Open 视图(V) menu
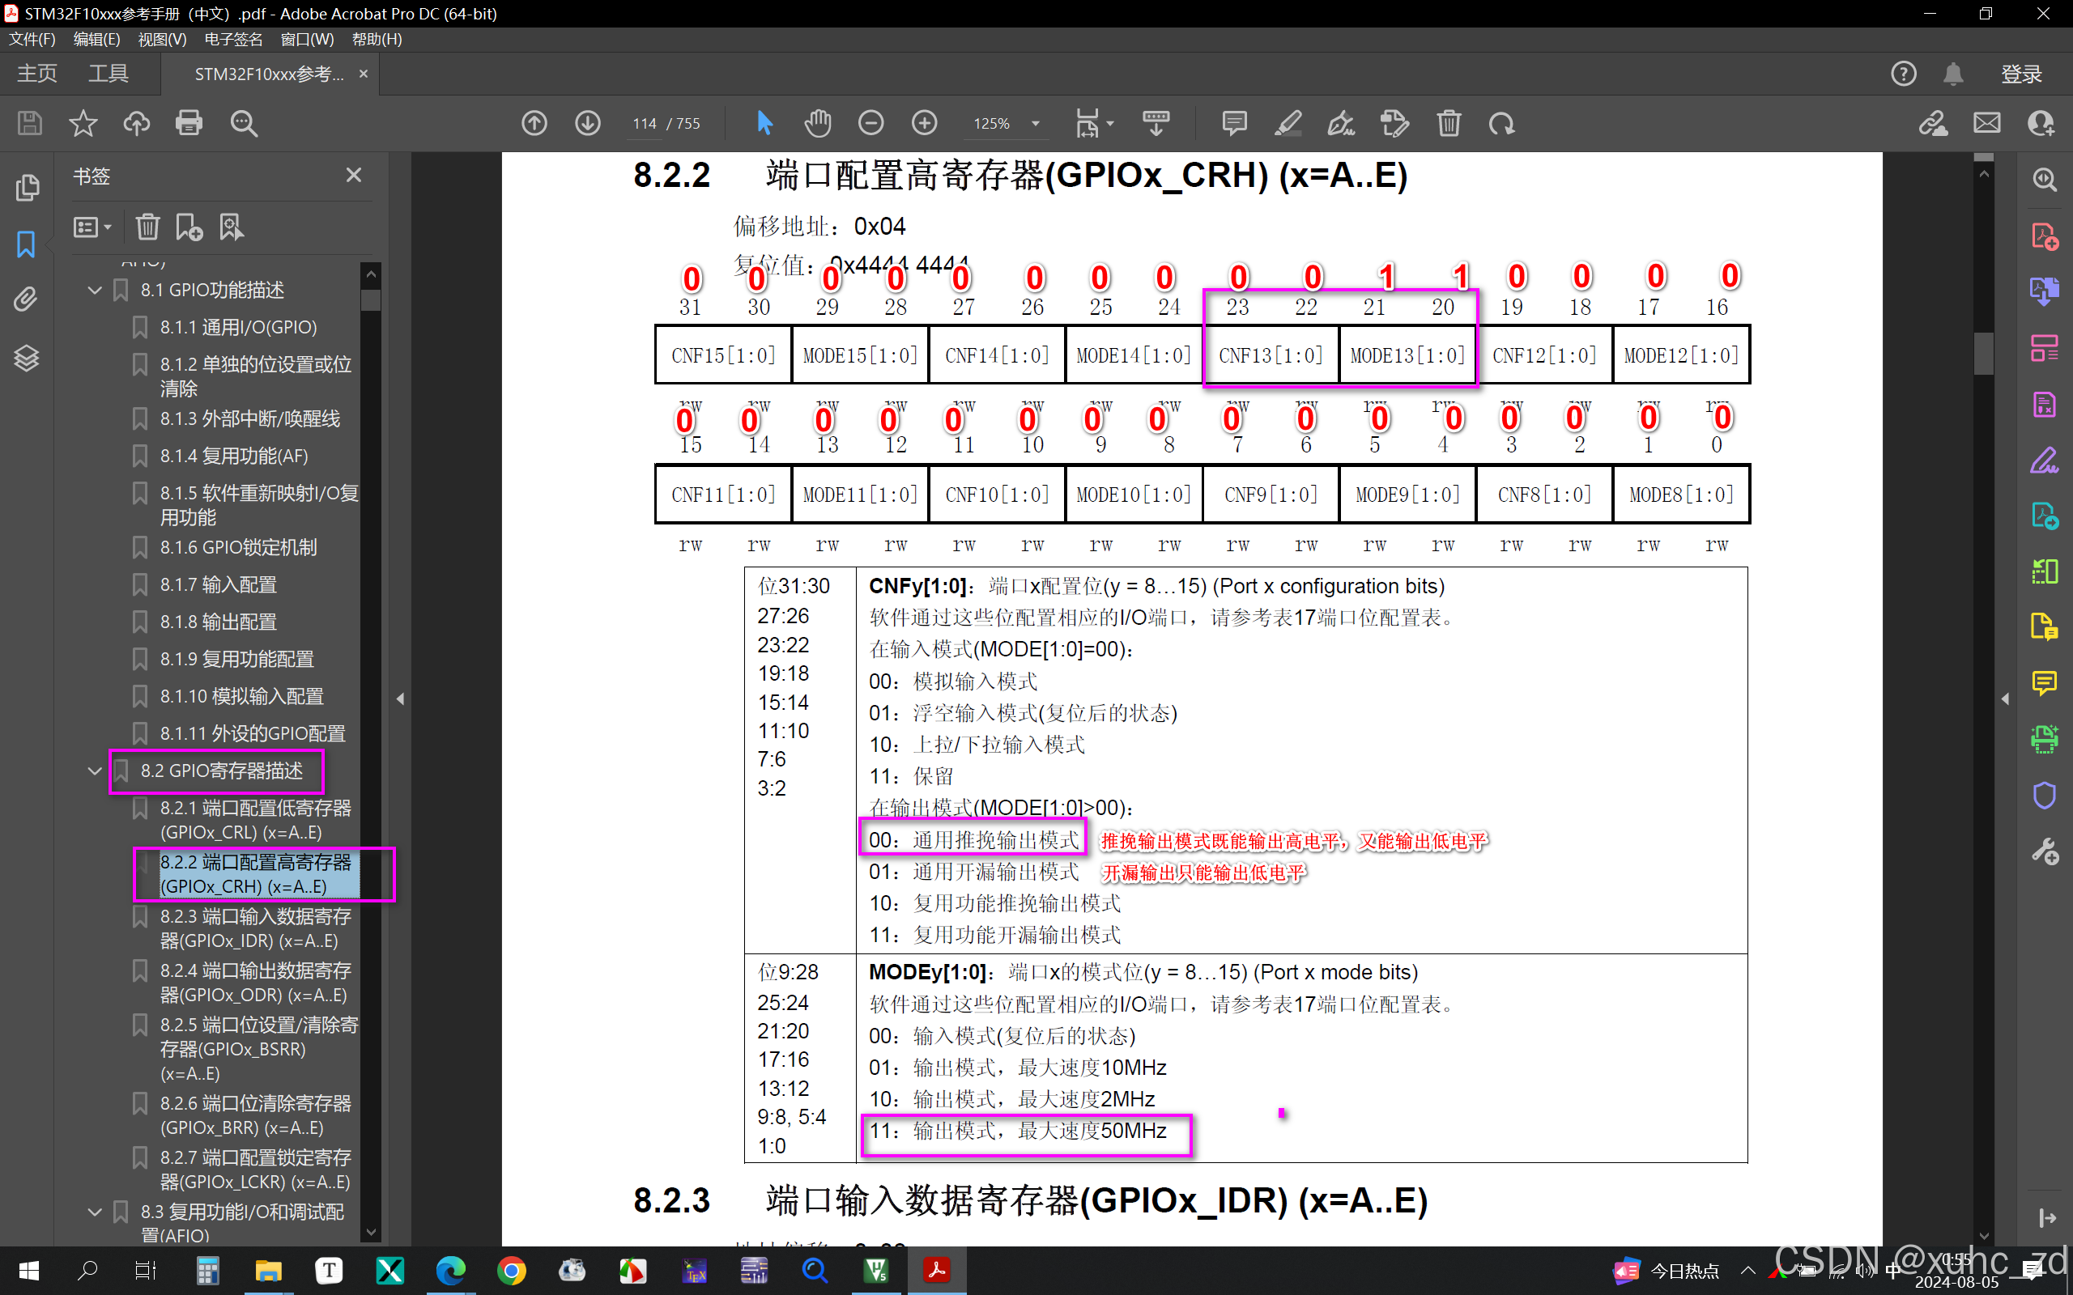2073x1295 pixels. pyautogui.click(x=162, y=40)
